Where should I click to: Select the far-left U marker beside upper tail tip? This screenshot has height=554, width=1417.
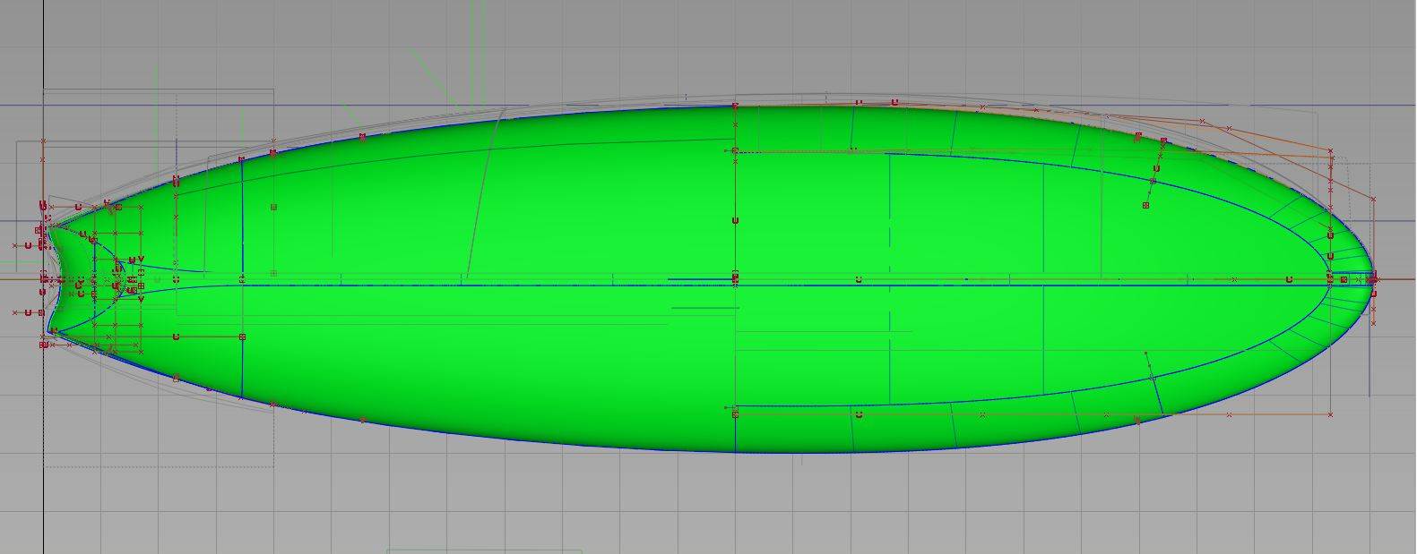coord(28,245)
